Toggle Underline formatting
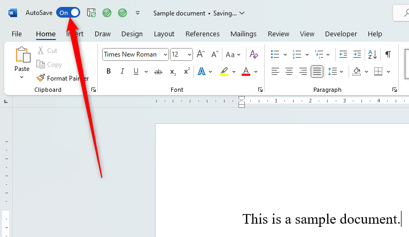This screenshot has width=409, height=237. tap(136, 71)
